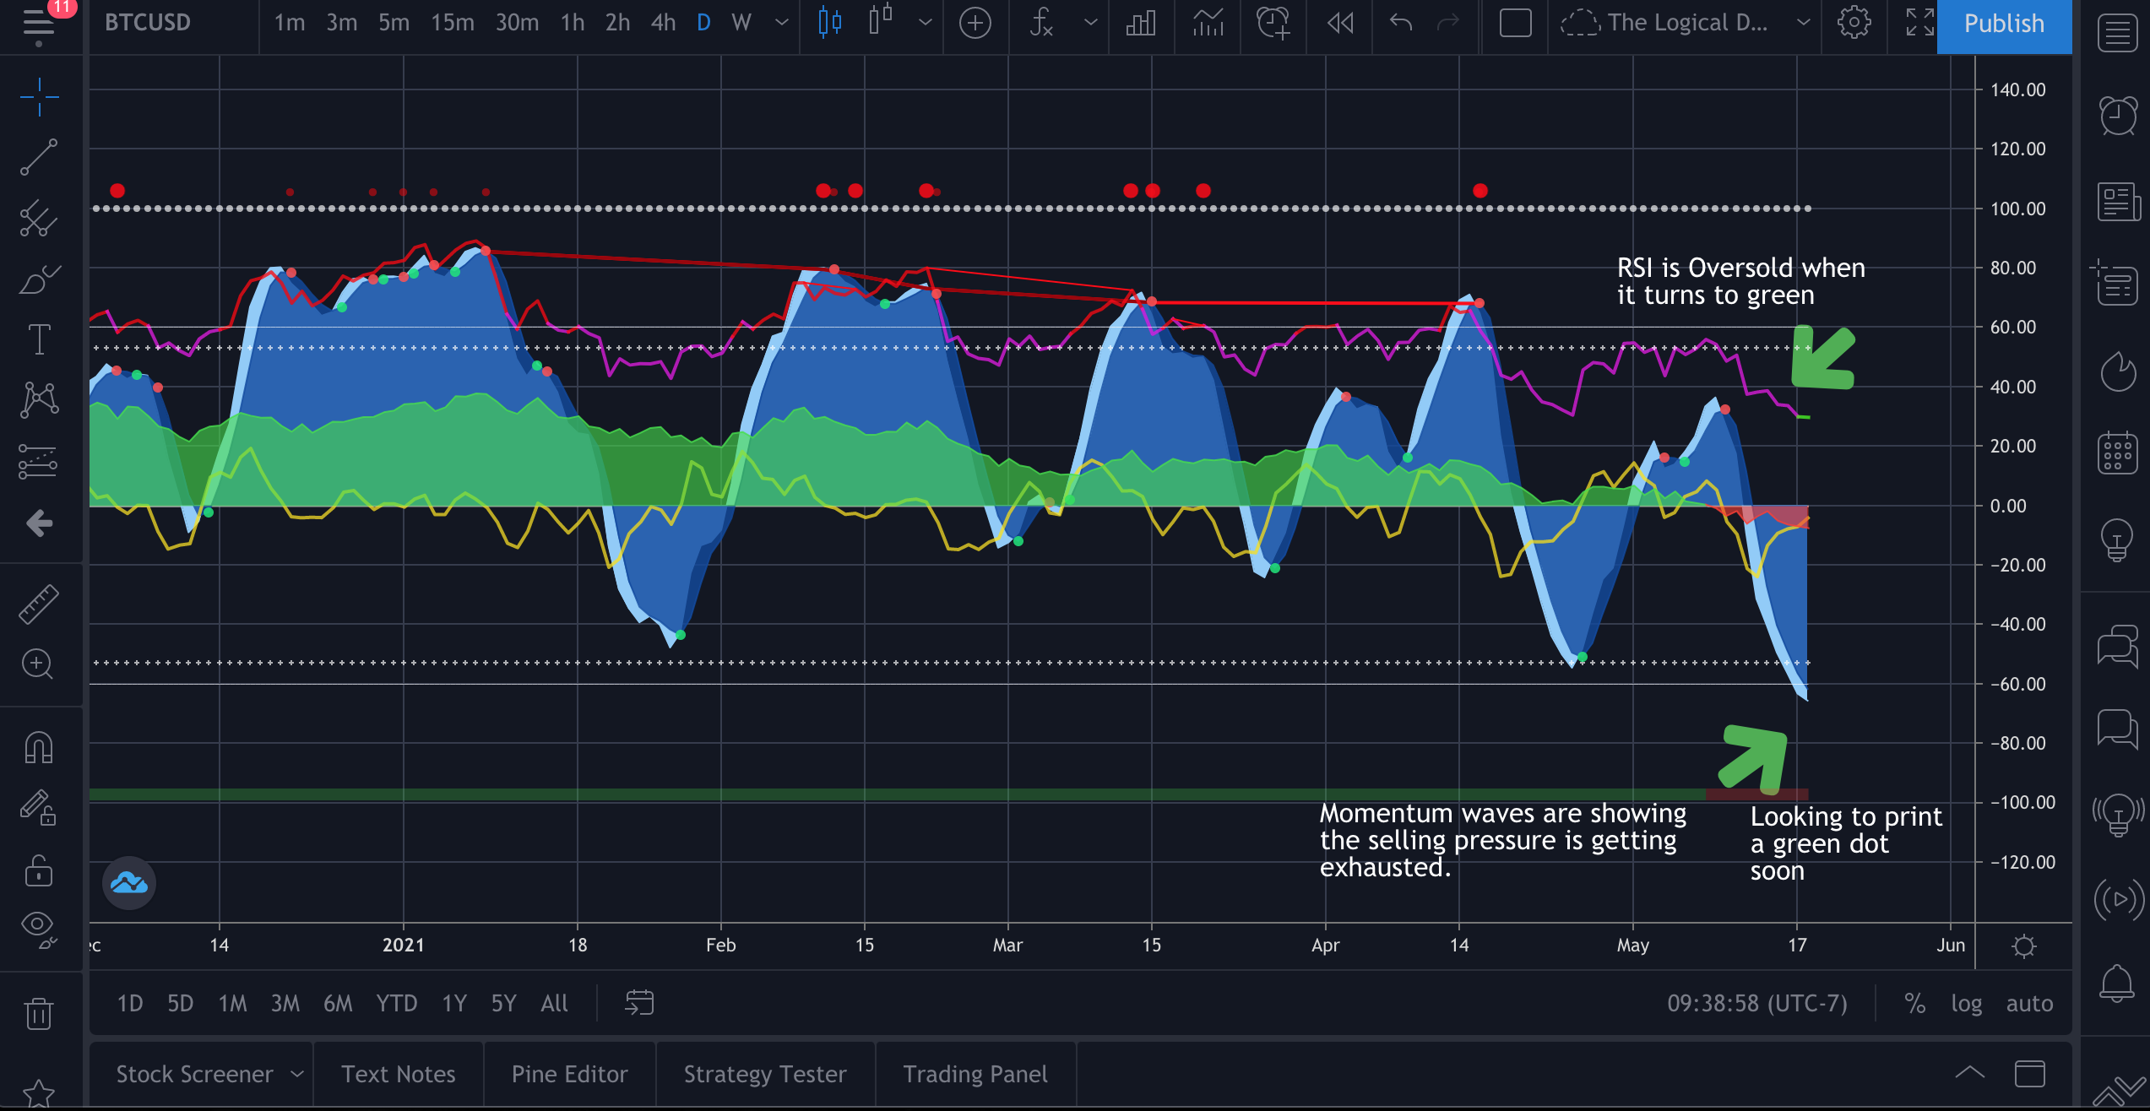Enter fullscreen mode
Screen dimensions: 2150x1111
[x=1919, y=23]
